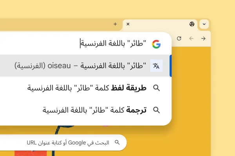Click into the omnibox query text
Screen dimensions: 235x156
point(114,44)
